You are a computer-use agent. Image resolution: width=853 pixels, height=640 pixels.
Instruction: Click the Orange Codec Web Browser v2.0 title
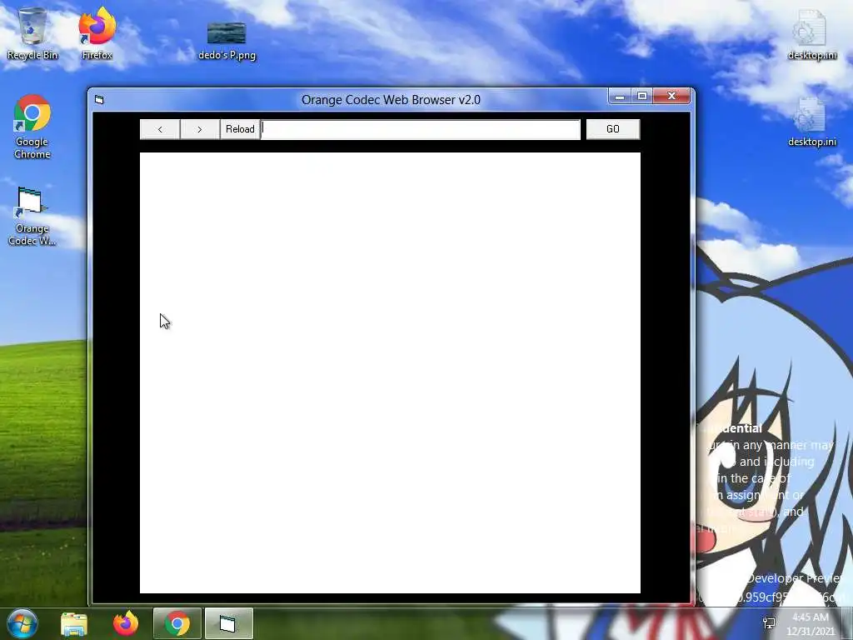391,100
